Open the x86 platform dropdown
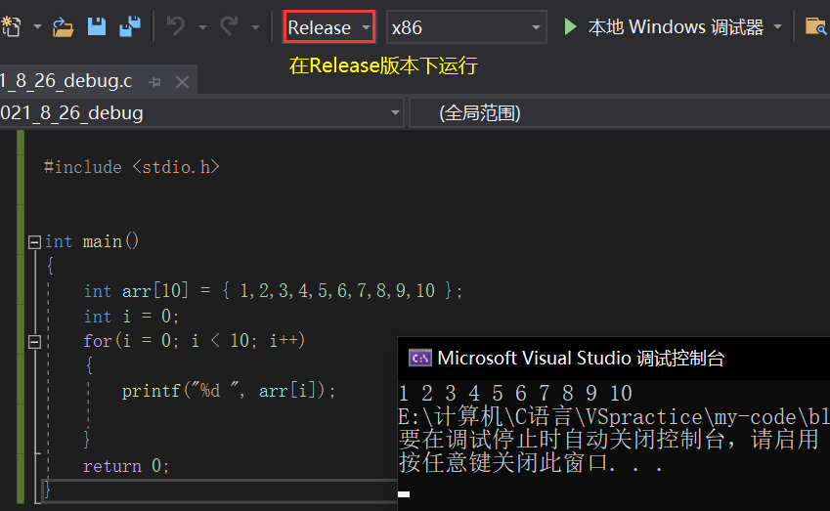The width and height of the screenshot is (830, 511). click(466, 27)
